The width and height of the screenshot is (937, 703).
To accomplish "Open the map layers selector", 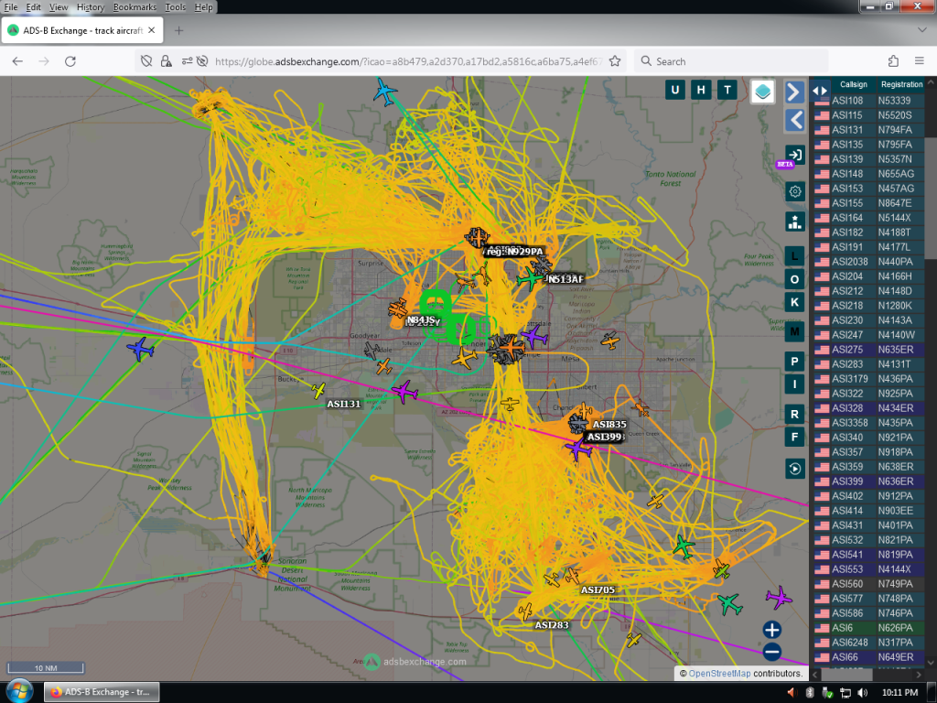I will (x=762, y=92).
